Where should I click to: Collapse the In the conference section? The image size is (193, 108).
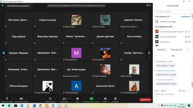pos(174,27)
